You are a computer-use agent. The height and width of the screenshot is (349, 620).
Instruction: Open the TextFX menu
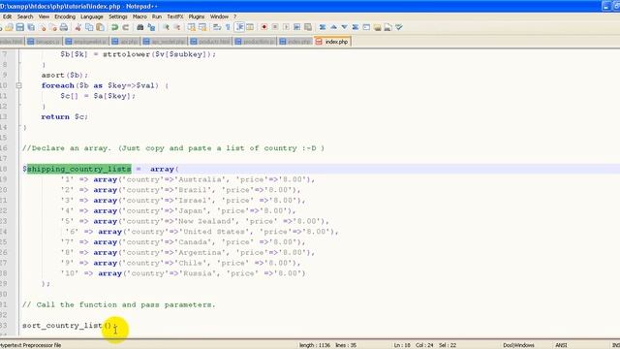coord(175,16)
